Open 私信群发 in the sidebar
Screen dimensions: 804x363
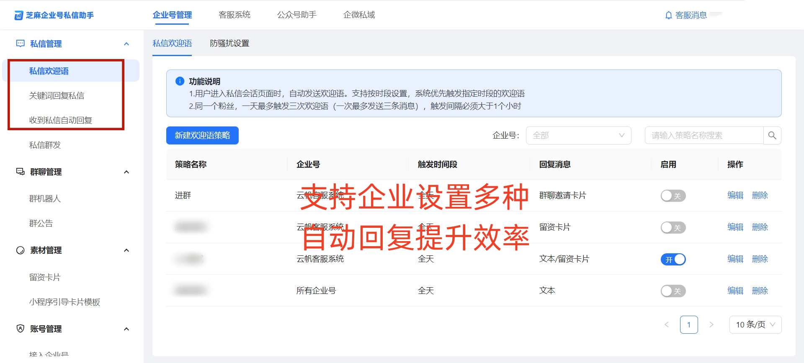tap(45, 145)
